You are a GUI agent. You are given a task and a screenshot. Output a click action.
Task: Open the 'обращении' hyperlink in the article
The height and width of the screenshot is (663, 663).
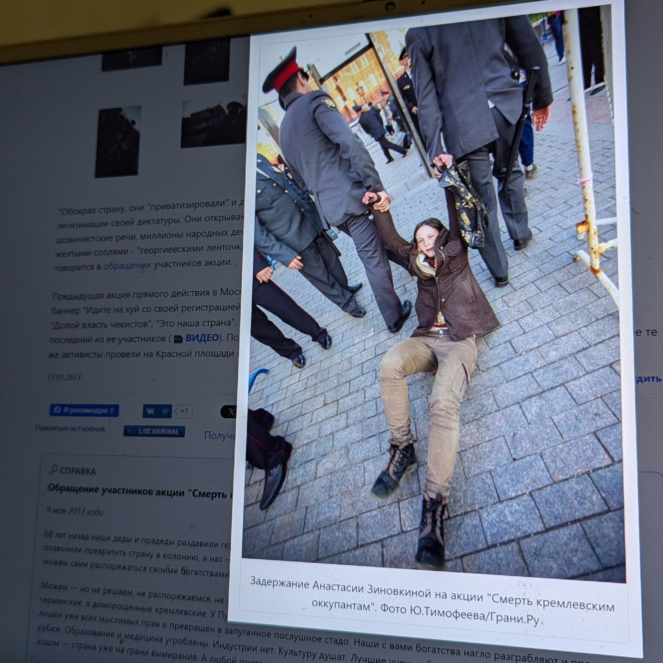click(127, 265)
